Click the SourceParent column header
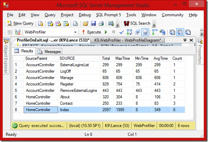 pos(41,58)
